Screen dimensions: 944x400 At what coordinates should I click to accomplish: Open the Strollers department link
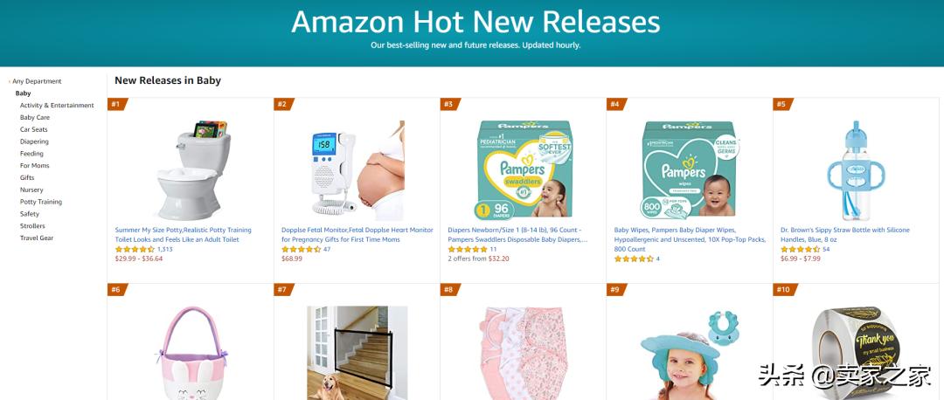pyautogui.click(x=32, y=225)
